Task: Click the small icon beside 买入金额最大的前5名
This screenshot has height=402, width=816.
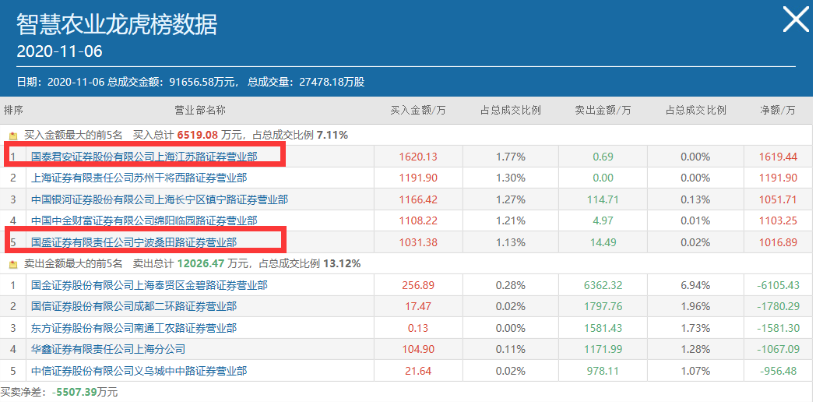Action: coord(14,136)
